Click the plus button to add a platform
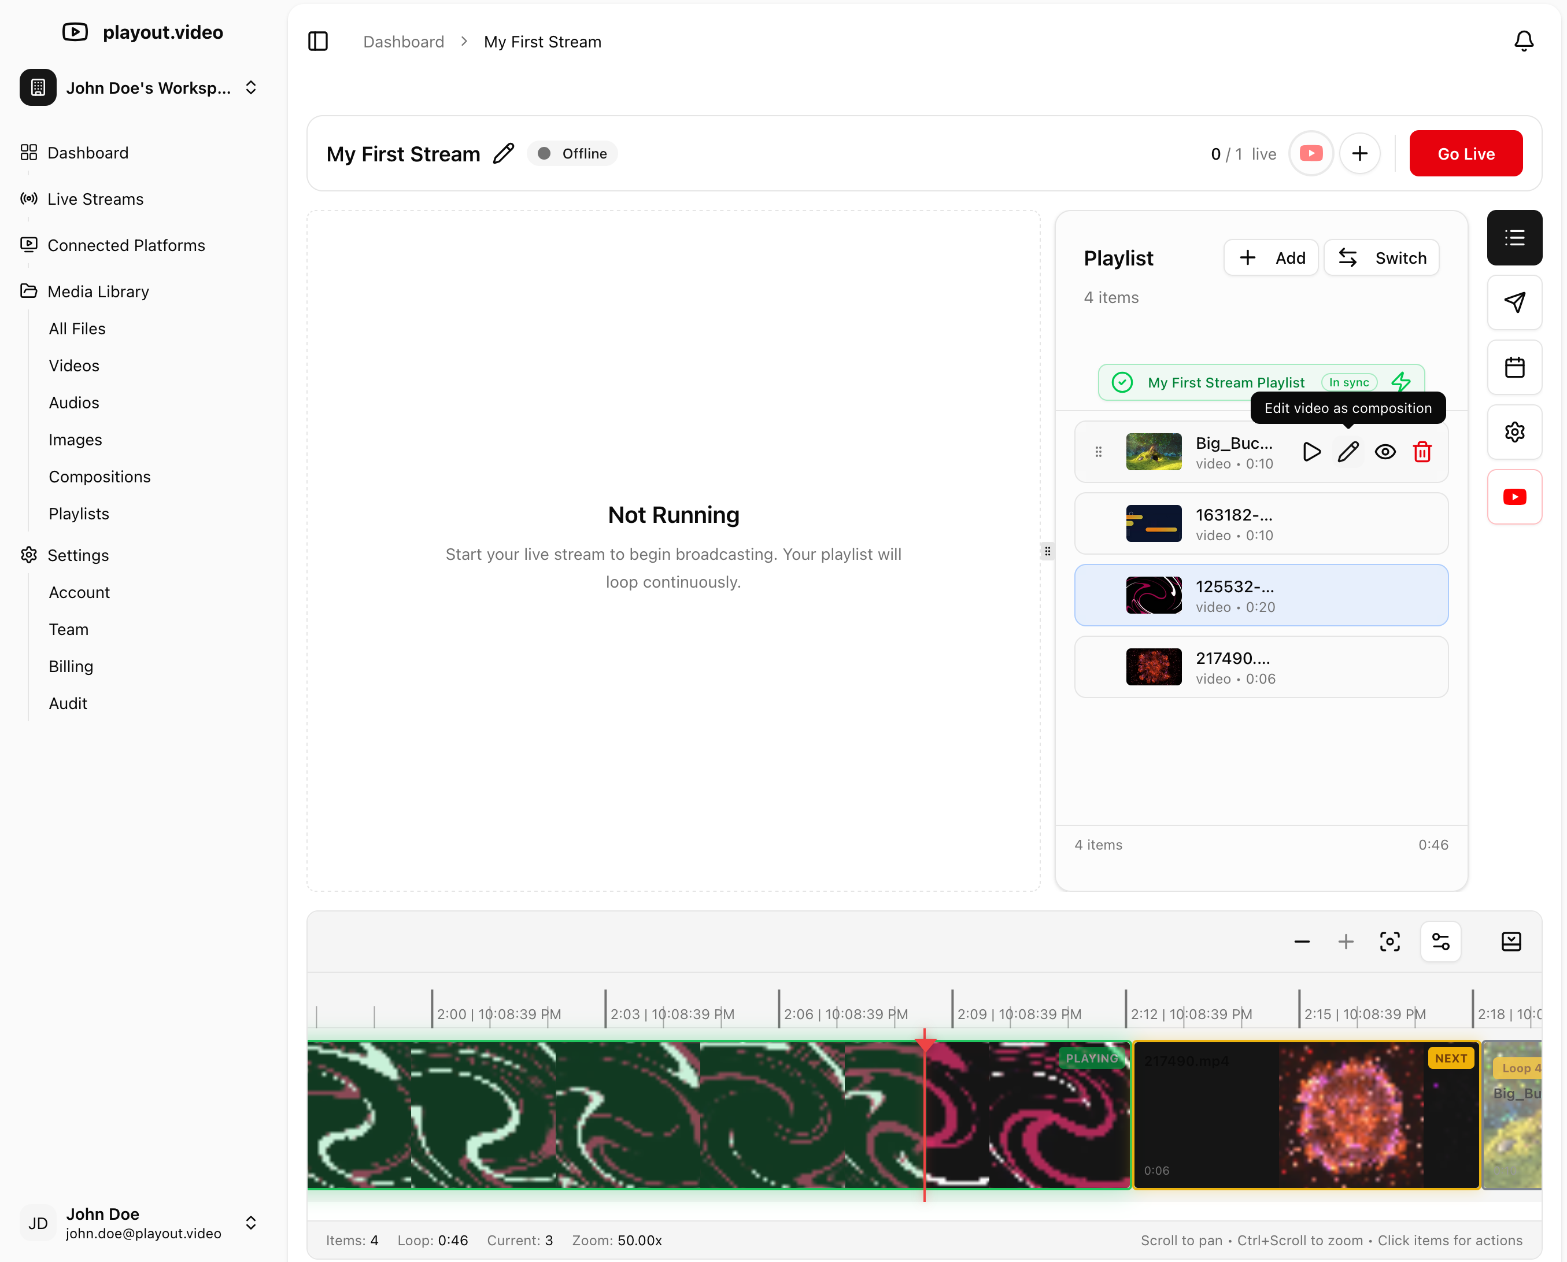 tap(1359, 153)
